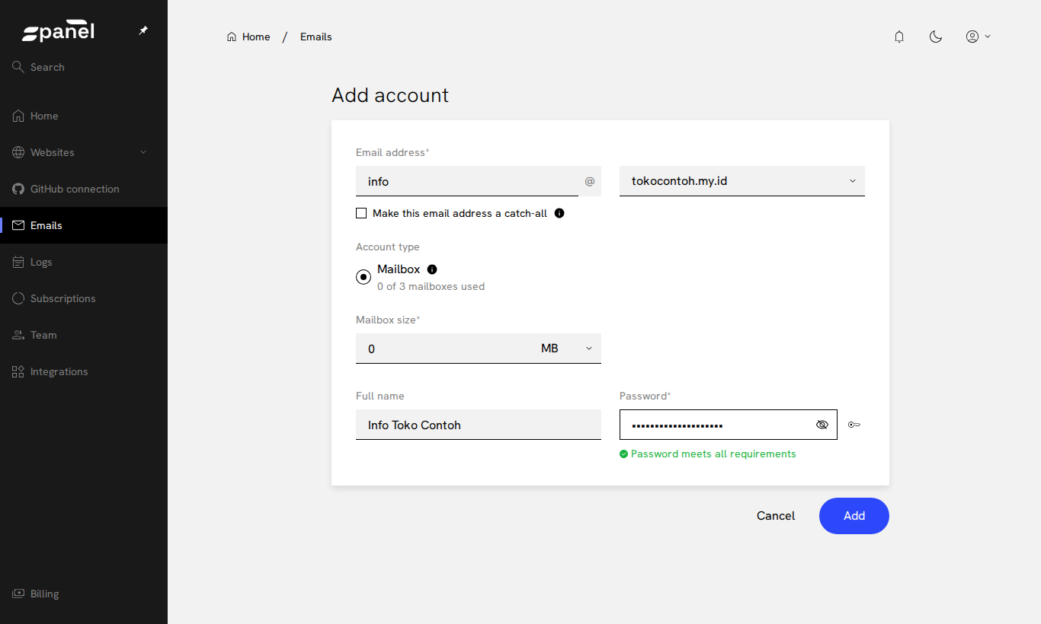The image size is (1041, 624).
Task: Click the search magnifier icon in the sidebar
Action: tap(18, 67)
